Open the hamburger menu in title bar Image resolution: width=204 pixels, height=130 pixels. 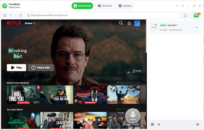tap(183, 6)
